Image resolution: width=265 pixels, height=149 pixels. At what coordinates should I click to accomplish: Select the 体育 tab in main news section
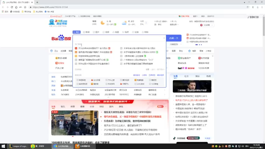click(x=73, y=107)
